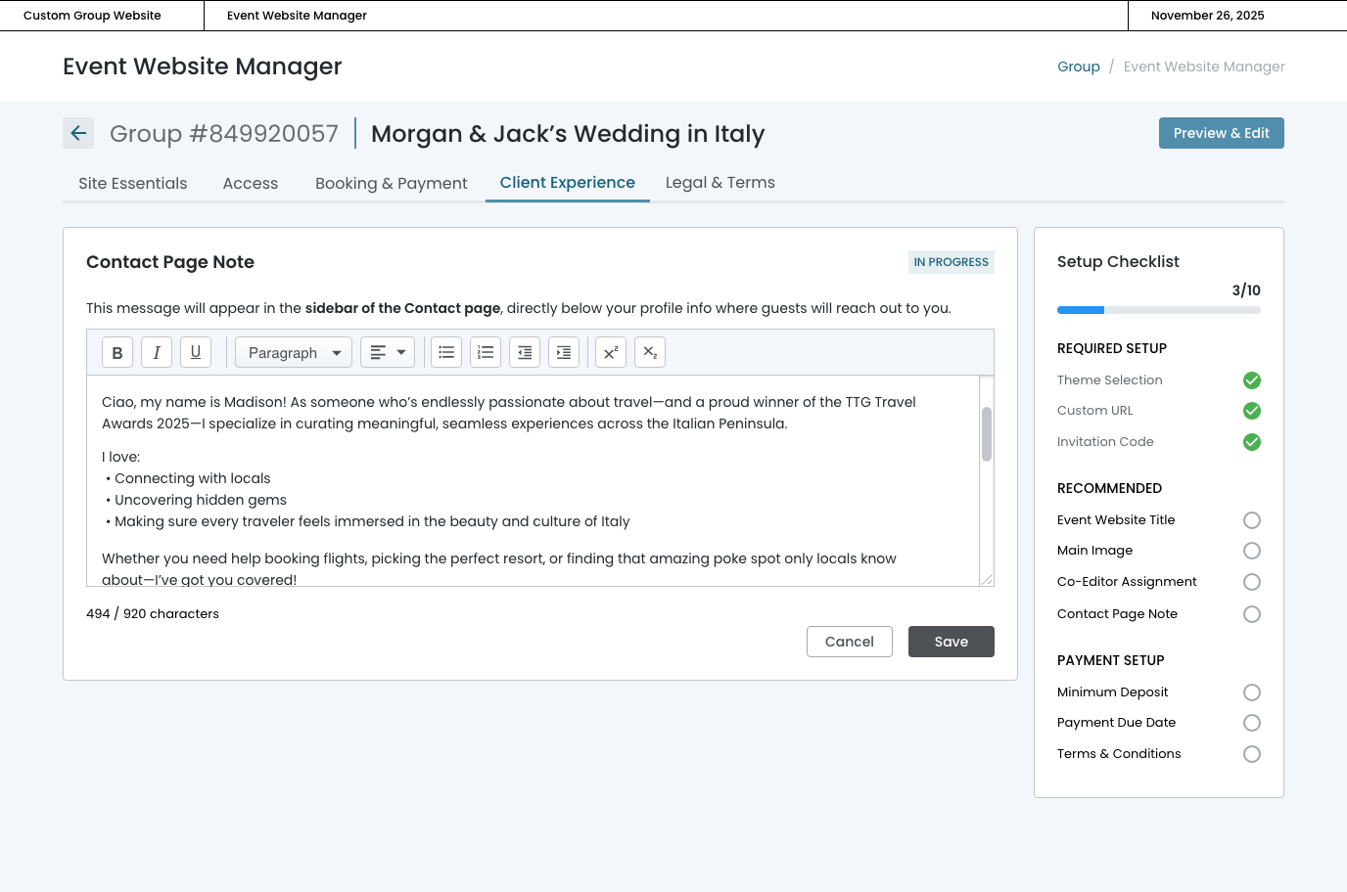Click the back arrow next to Group number

pos(78,133)
